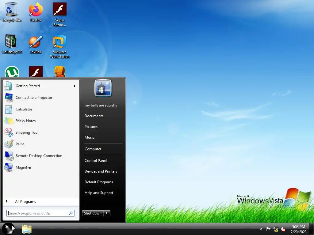Click the 'Snipping Tool' label
The width and height of the screenshot is (314, 235).
(27, 132)
